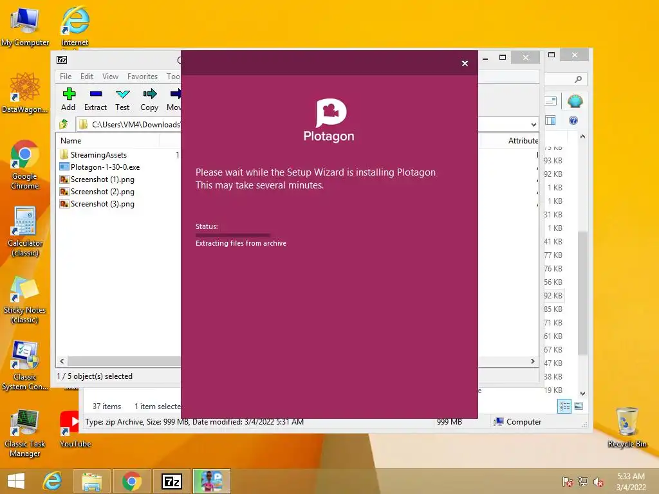
Task: Click the Action Center flag tray icon
Action: pyautogui.click(x=568, y=482)
